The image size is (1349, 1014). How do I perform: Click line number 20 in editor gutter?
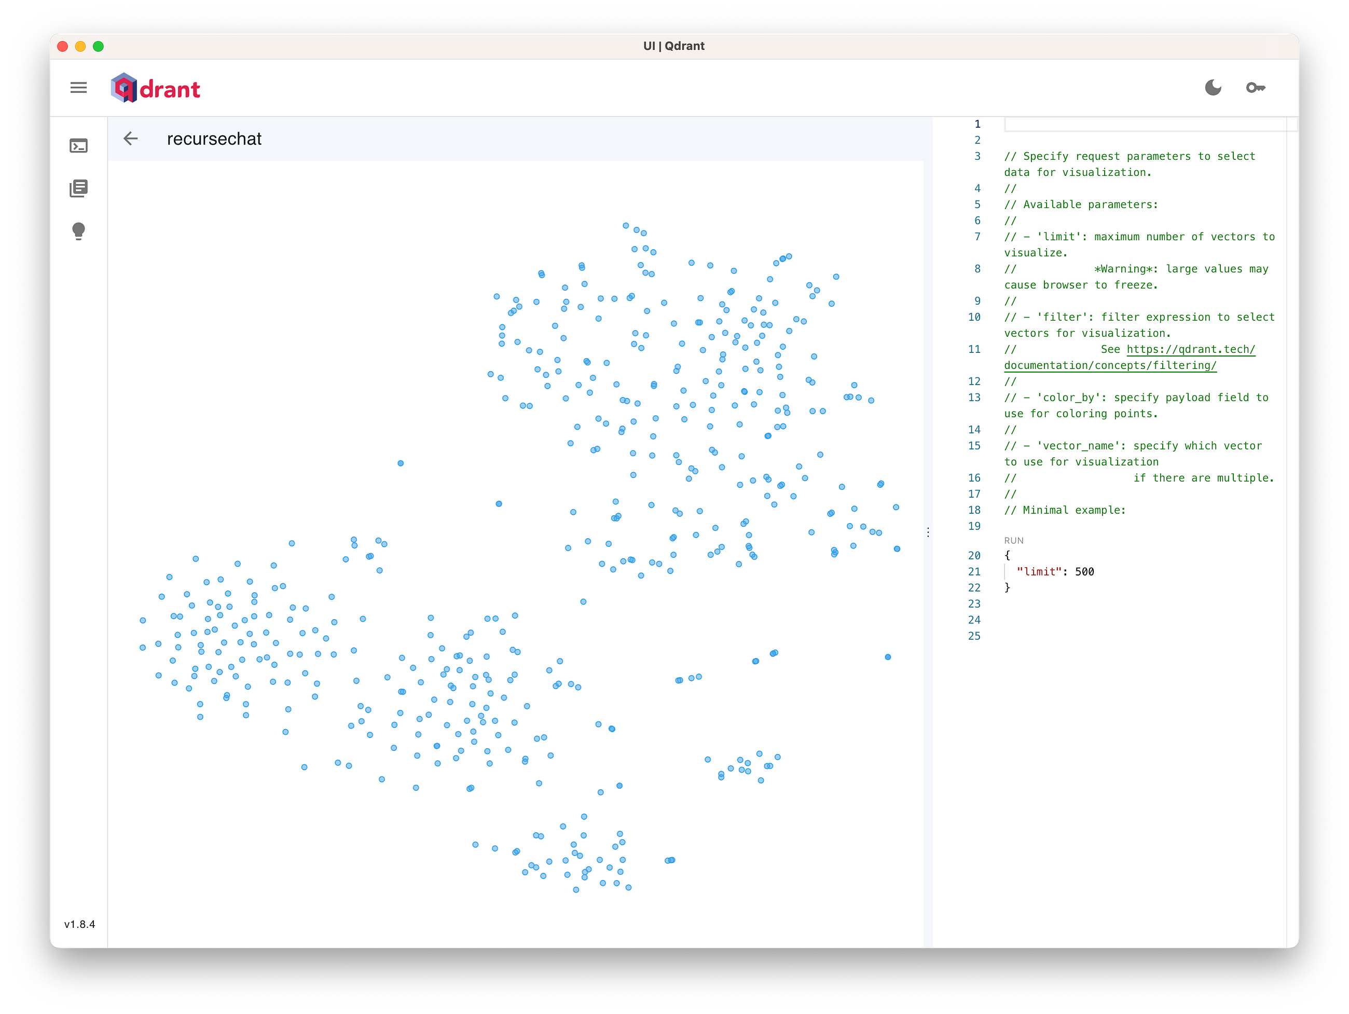point(974,556)
